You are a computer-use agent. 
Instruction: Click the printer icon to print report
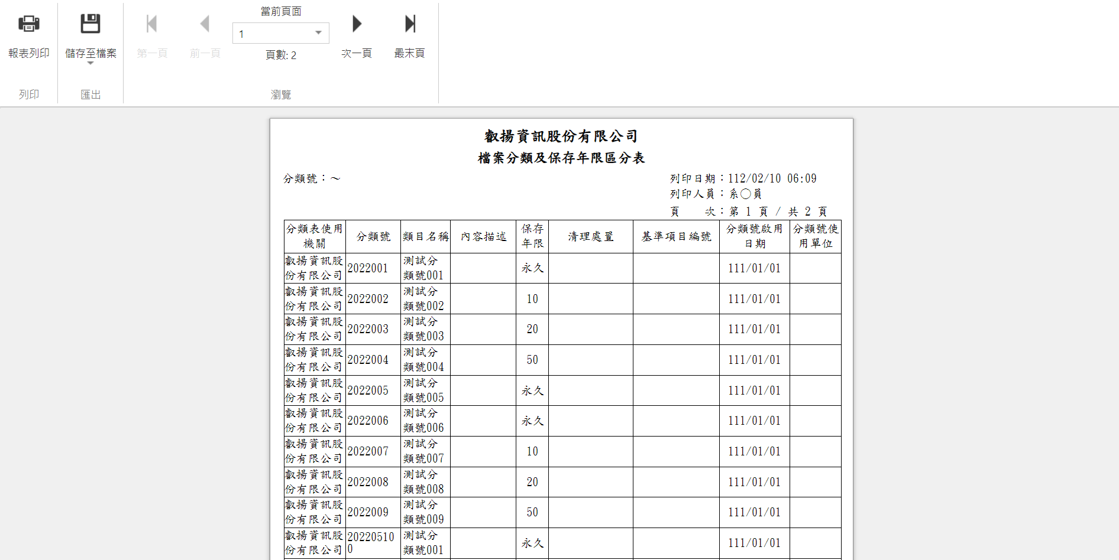point(28,24)
